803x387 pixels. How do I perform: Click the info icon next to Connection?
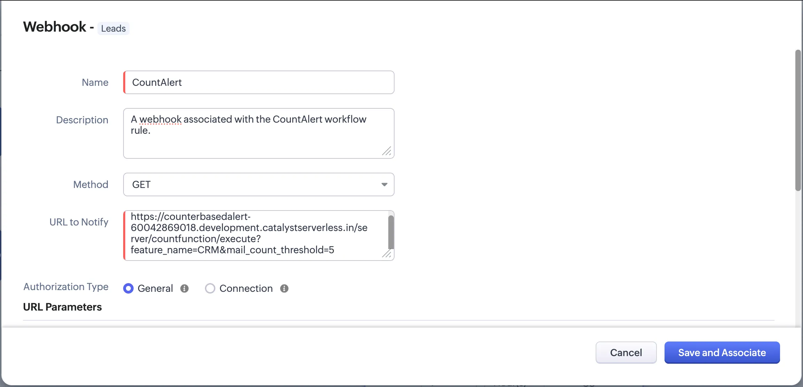[284, 288]
